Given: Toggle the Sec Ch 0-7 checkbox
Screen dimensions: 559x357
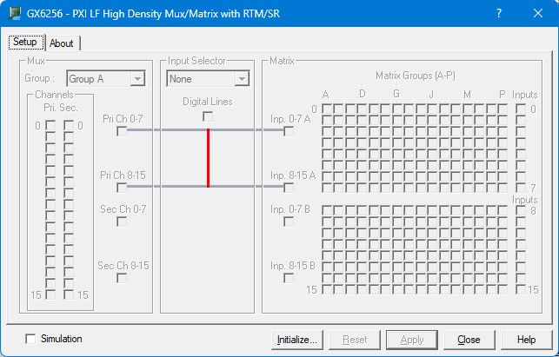Looking at the screenshot, I should [122, 221].
